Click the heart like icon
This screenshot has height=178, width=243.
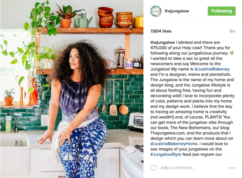pyautogui.click(x=154, y=168)
